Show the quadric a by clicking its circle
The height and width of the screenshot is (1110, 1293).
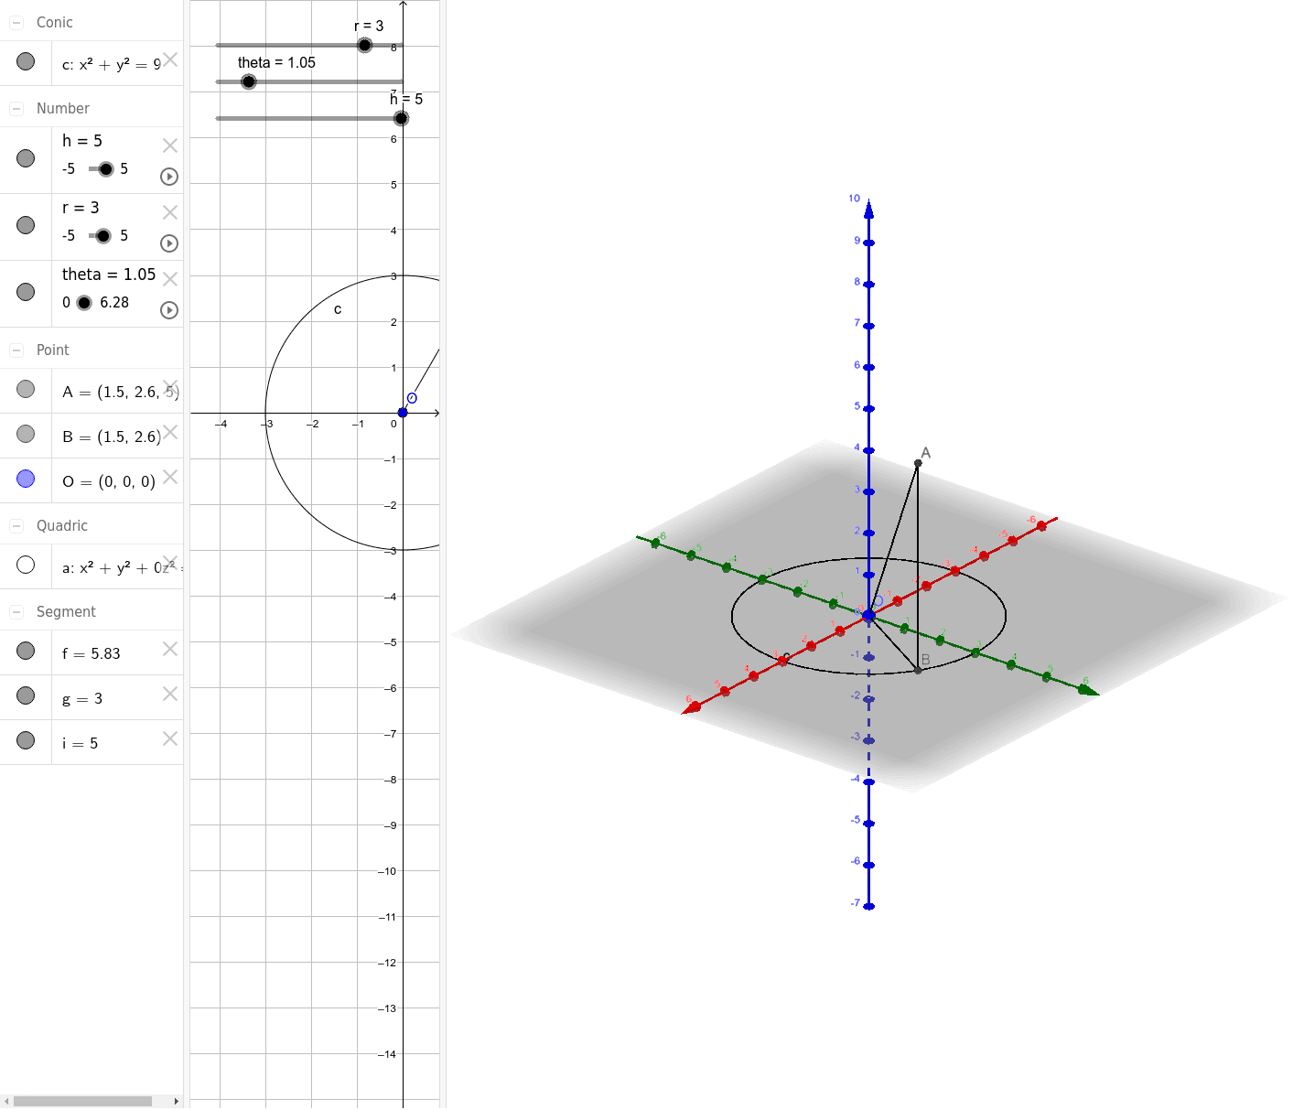pyautogui.click(x=26, y=565)
